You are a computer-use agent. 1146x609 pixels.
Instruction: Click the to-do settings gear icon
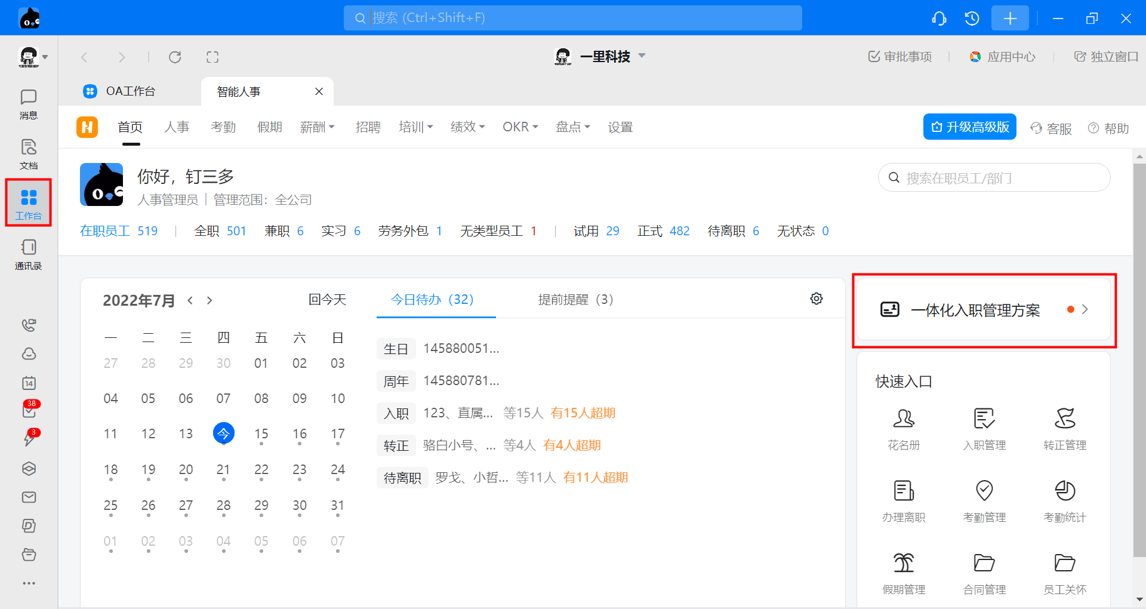click(x=816, y=299)
